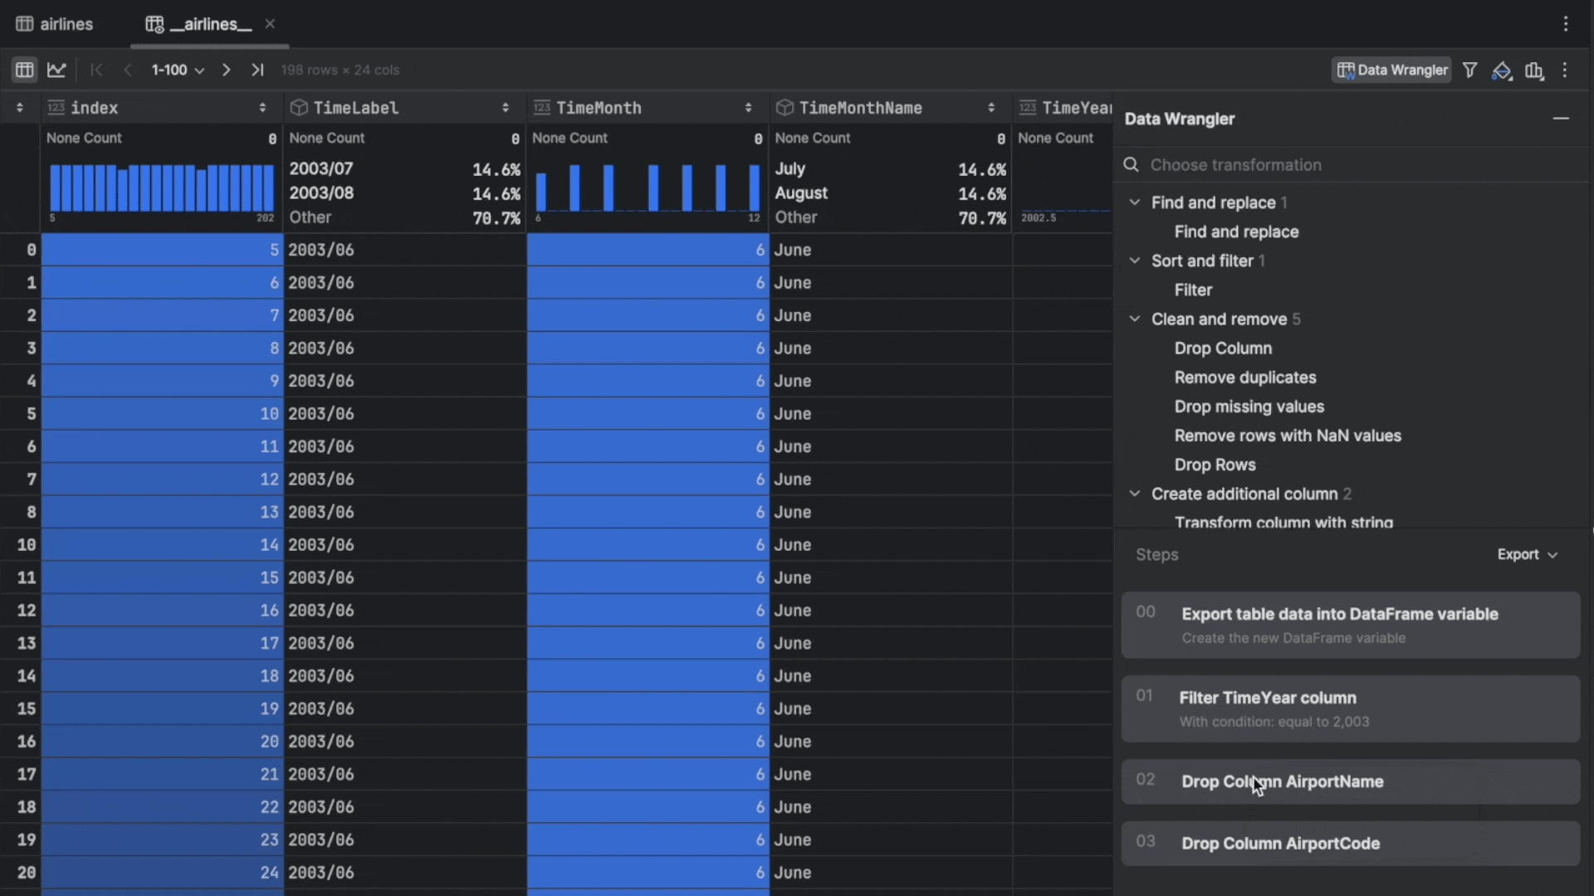1594x896 pixels.
Task: Click the column statistics icon
Action: point(1533,71)
